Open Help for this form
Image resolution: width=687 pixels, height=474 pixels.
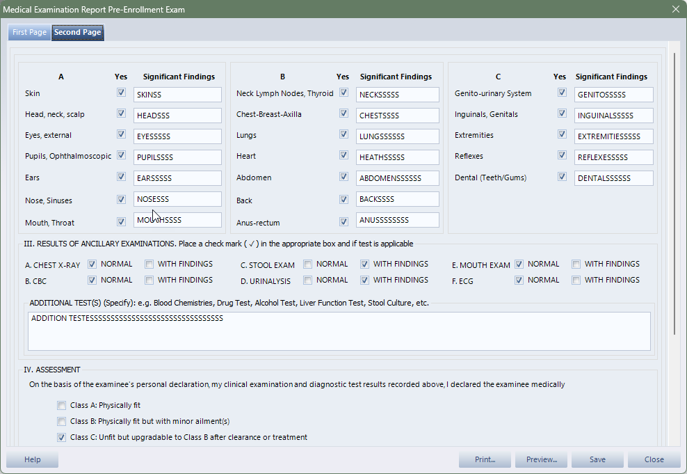(x=32, y=459)
